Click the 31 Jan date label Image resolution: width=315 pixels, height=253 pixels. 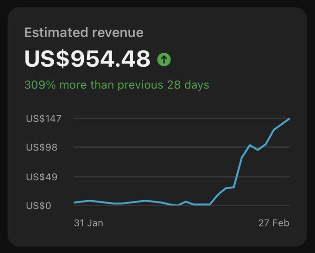point(88,223)
